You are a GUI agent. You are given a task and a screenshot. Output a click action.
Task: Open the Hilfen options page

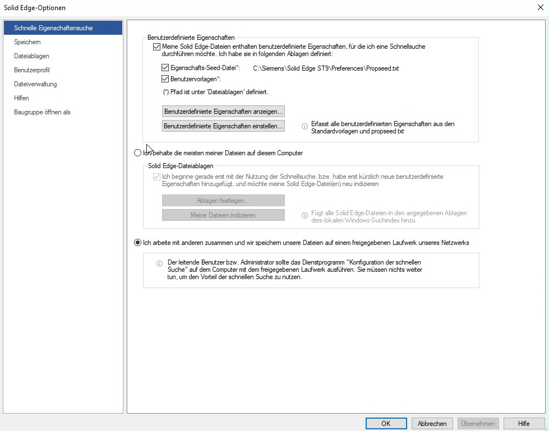pos(21,98)
